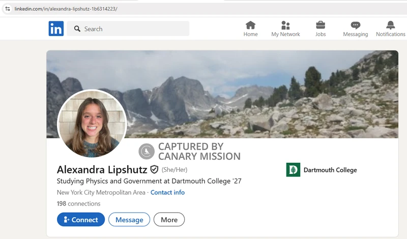The height and width of the screenshot is (239, 407).
Task: Click the search magnifier icon
Action: 77,29
